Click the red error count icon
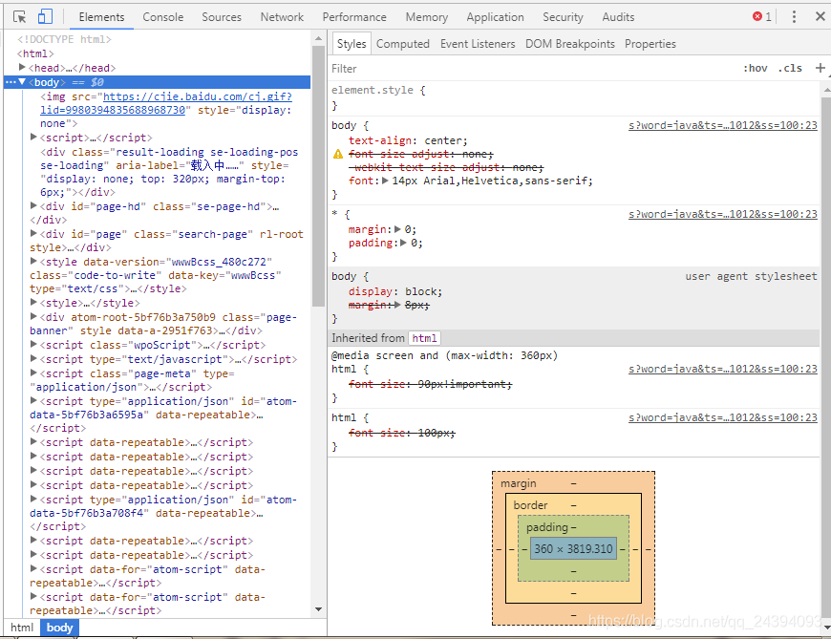This screenshot has width=831, height=639. pos(757,16)
